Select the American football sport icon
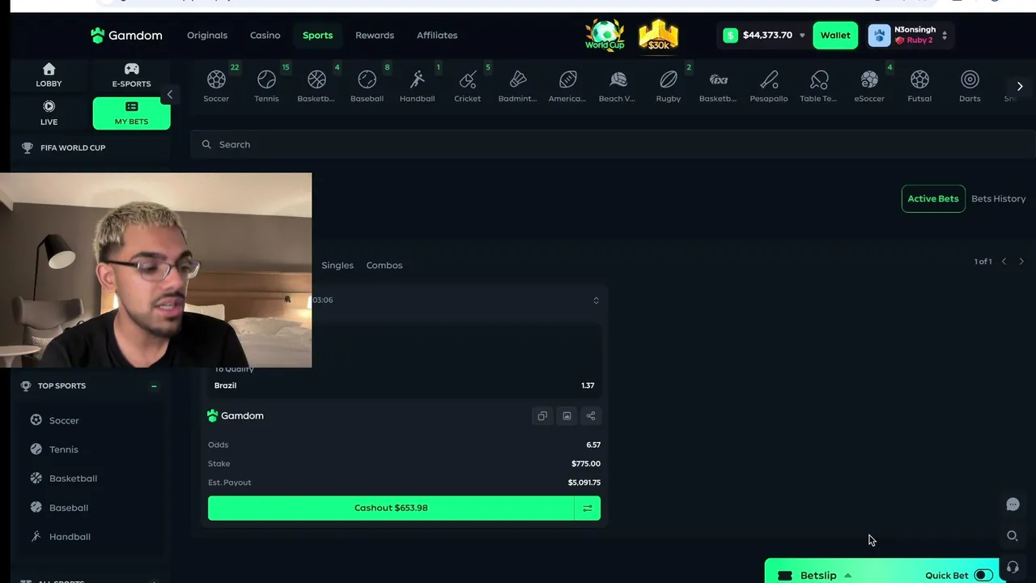The image size is (1036, 583). tap(567, 85)
